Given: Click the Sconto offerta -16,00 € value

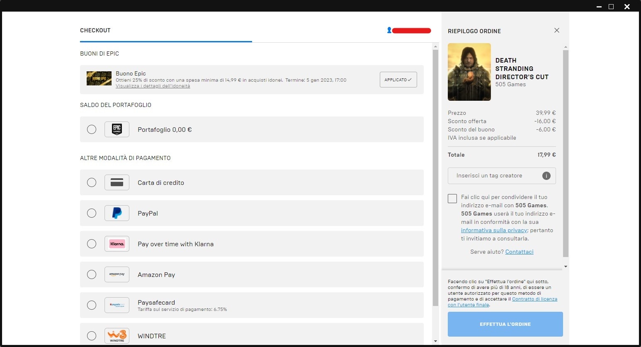Looking at the screenshot, I should coord(545,121).
